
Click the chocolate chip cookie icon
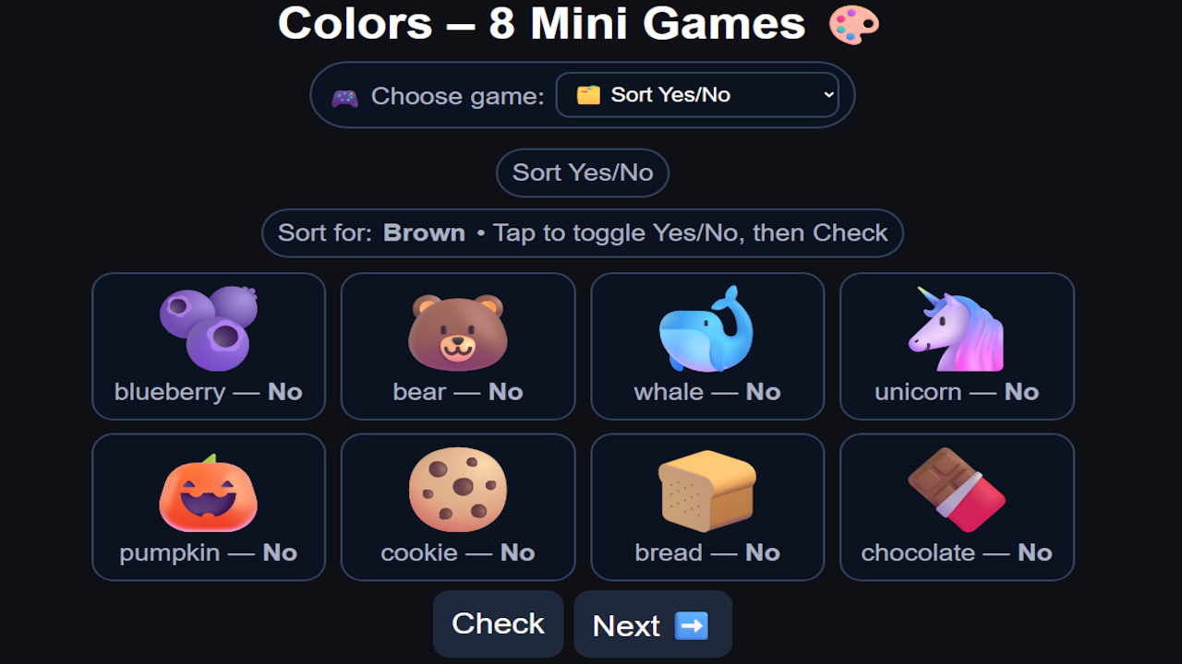point(458,491)
